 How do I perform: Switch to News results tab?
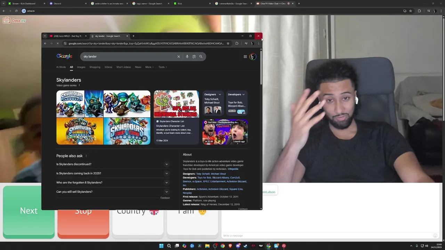pos(138,67)
